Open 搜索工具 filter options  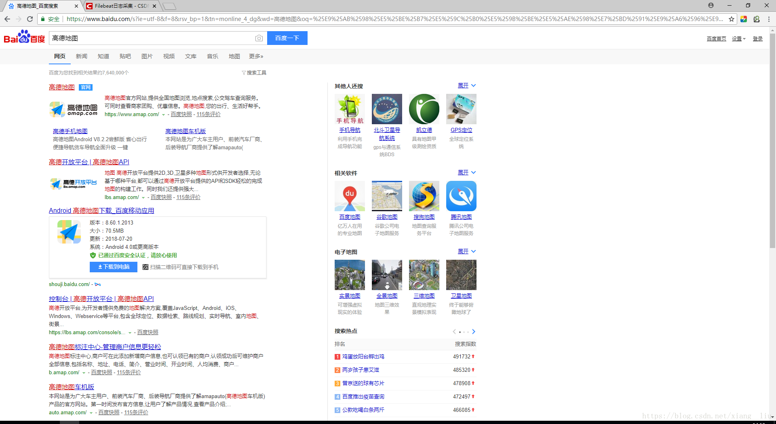[254, 73]
